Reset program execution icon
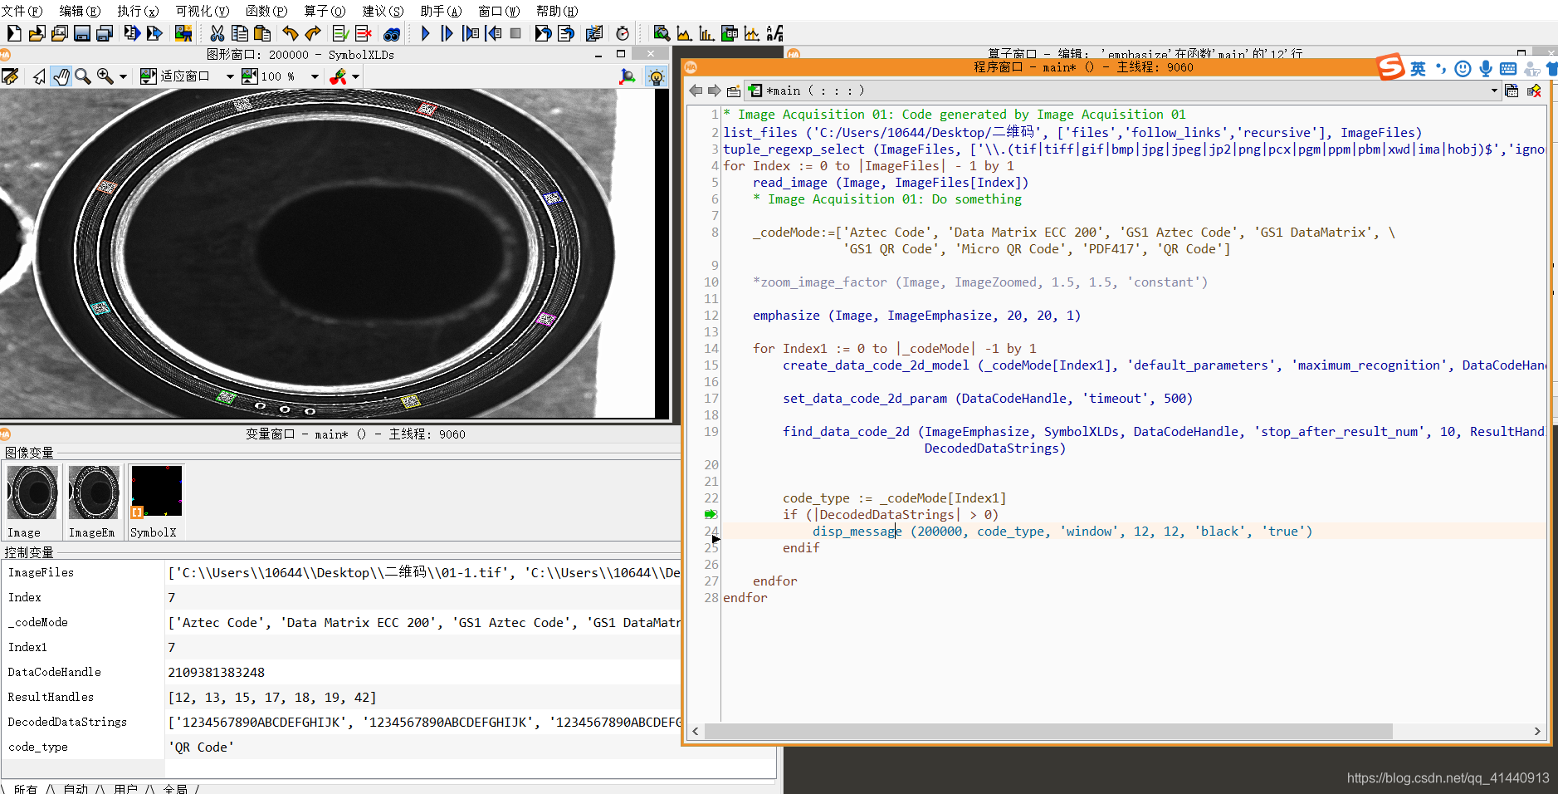This screenshot has width=1558, height=794. coord(543,33)
